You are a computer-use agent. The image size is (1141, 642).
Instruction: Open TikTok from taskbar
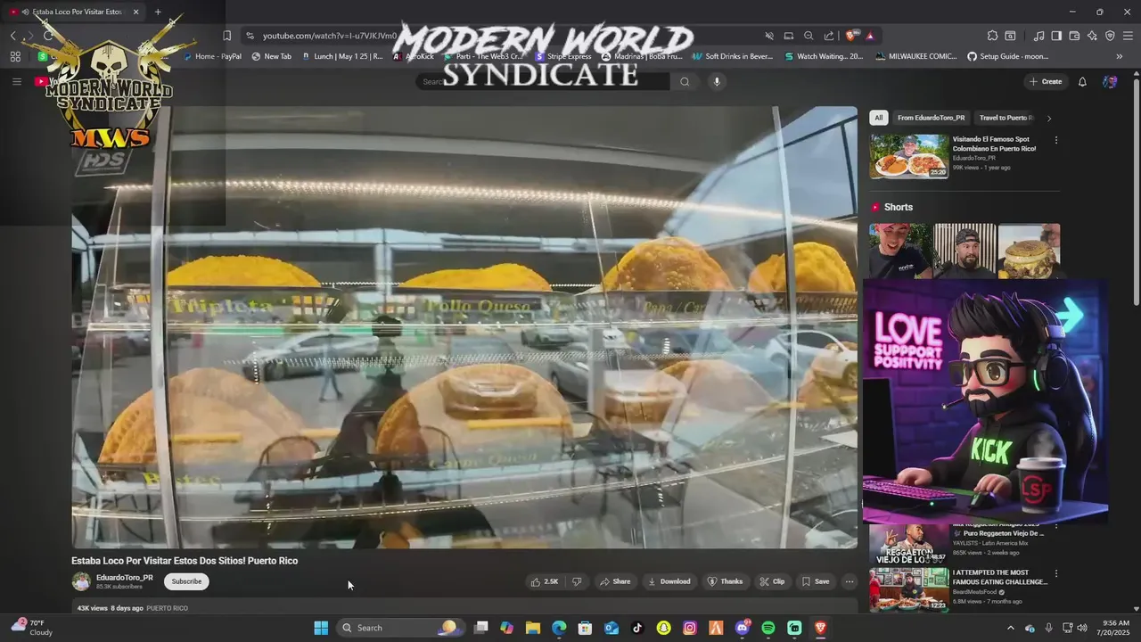(637, 628)
